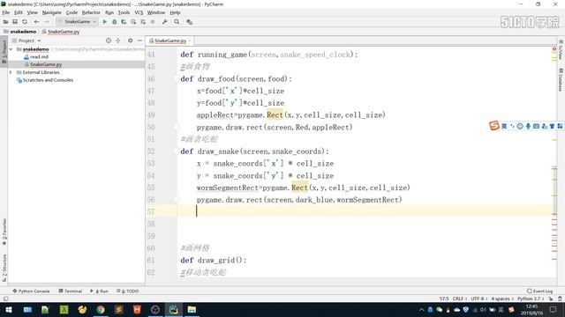Open Search Everywhere magnifier icon

(177, 22)
